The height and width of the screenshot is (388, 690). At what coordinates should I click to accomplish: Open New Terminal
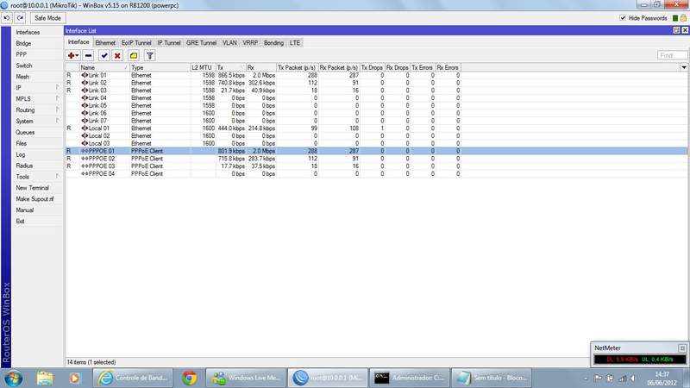point(32,188)
